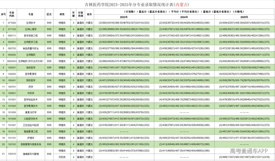275x161 pixels.
Task: Select row number 8 cell
Action: point(3,68)
